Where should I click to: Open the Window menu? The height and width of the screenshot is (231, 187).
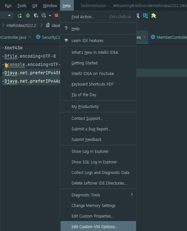click(x=50, y=5)
